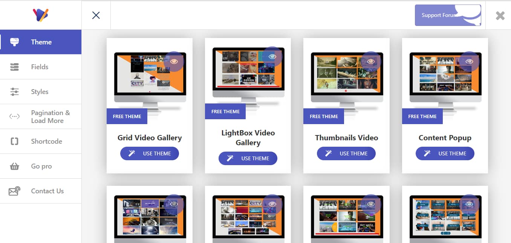511x243 pixels.
Task: Close the theme picker with the X
Action: pyautogui.click(x=96, y=15)
